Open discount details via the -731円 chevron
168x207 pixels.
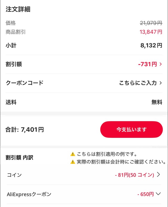tap(161, 64)
